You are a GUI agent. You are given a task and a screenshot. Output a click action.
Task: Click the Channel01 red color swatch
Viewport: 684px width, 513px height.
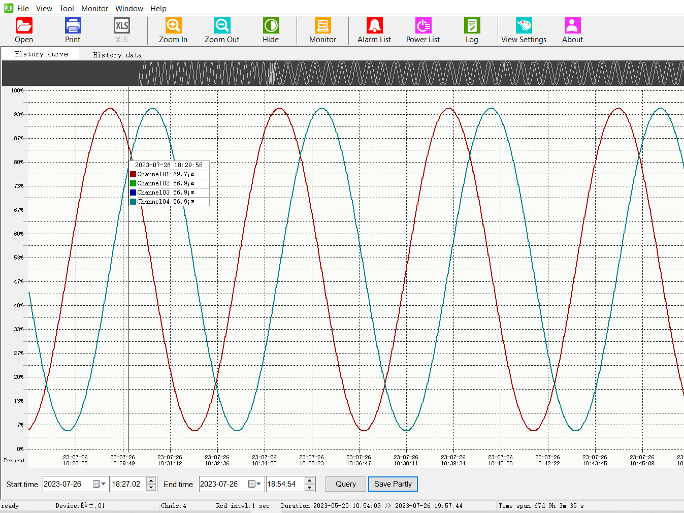coord(133,174)
